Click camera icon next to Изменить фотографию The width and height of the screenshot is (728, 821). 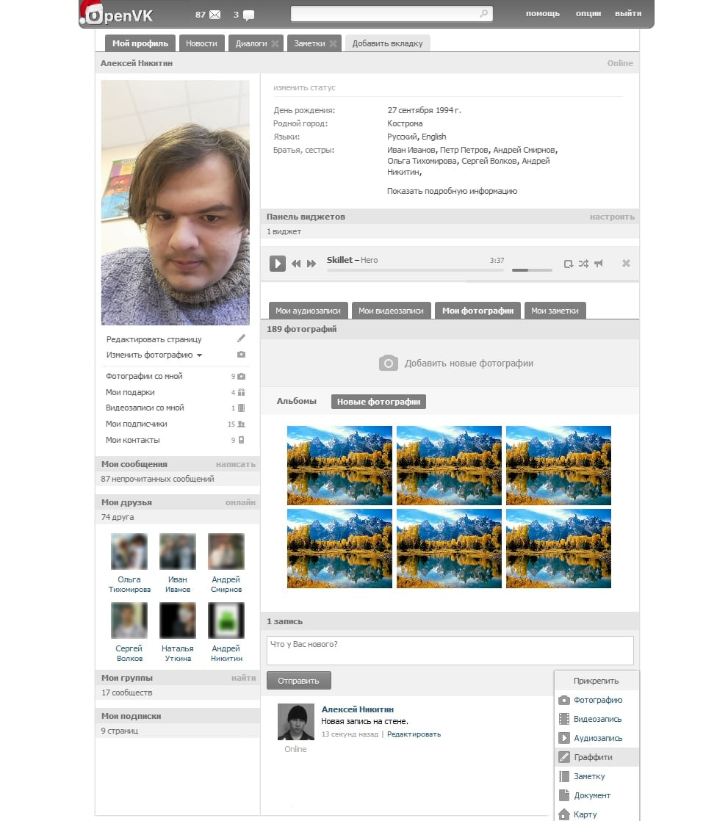click(241, 355)
